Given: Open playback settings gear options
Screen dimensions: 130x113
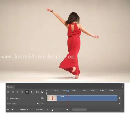Looking at the screenshot, I should tap(32, 92).
